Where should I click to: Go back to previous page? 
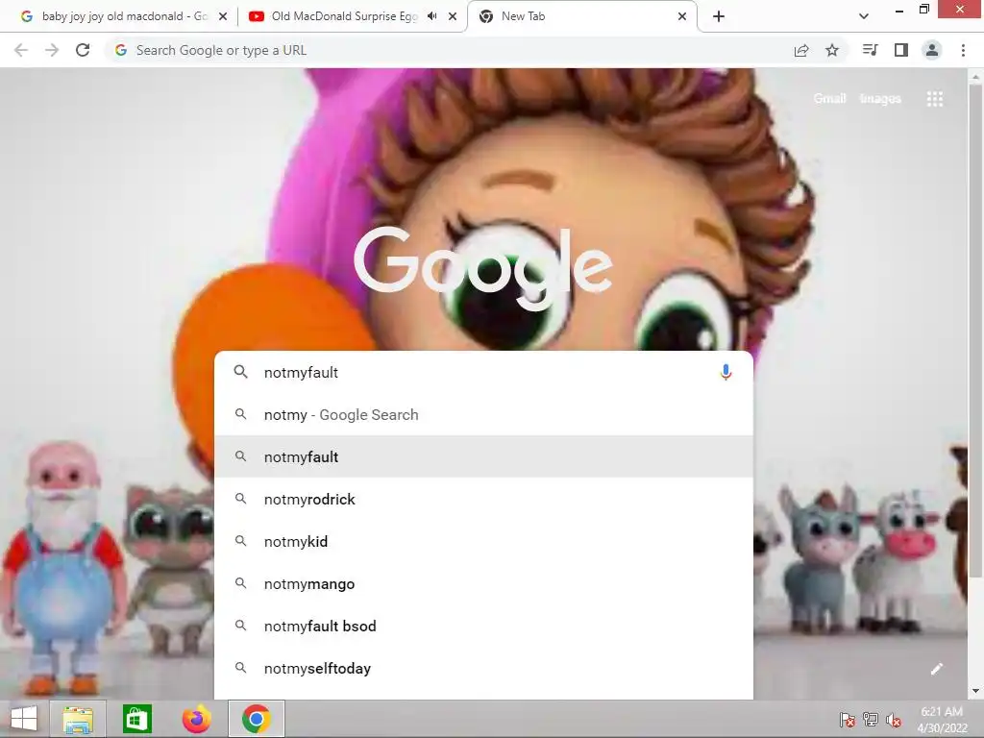[21, 50]
